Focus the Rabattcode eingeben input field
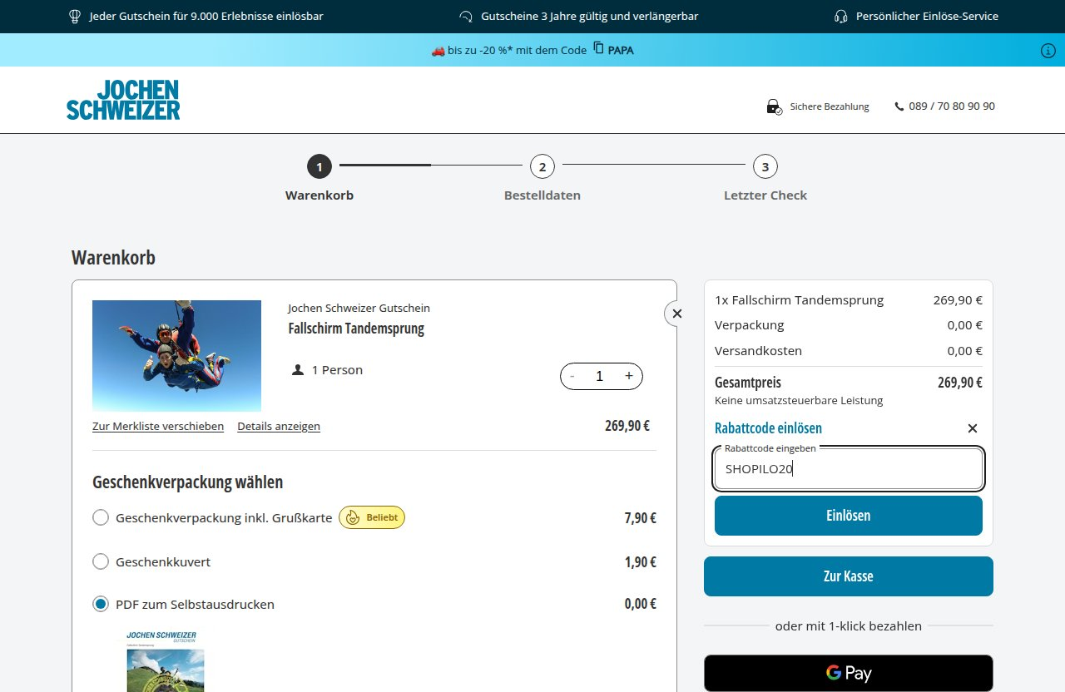 (x=849, y=469)
